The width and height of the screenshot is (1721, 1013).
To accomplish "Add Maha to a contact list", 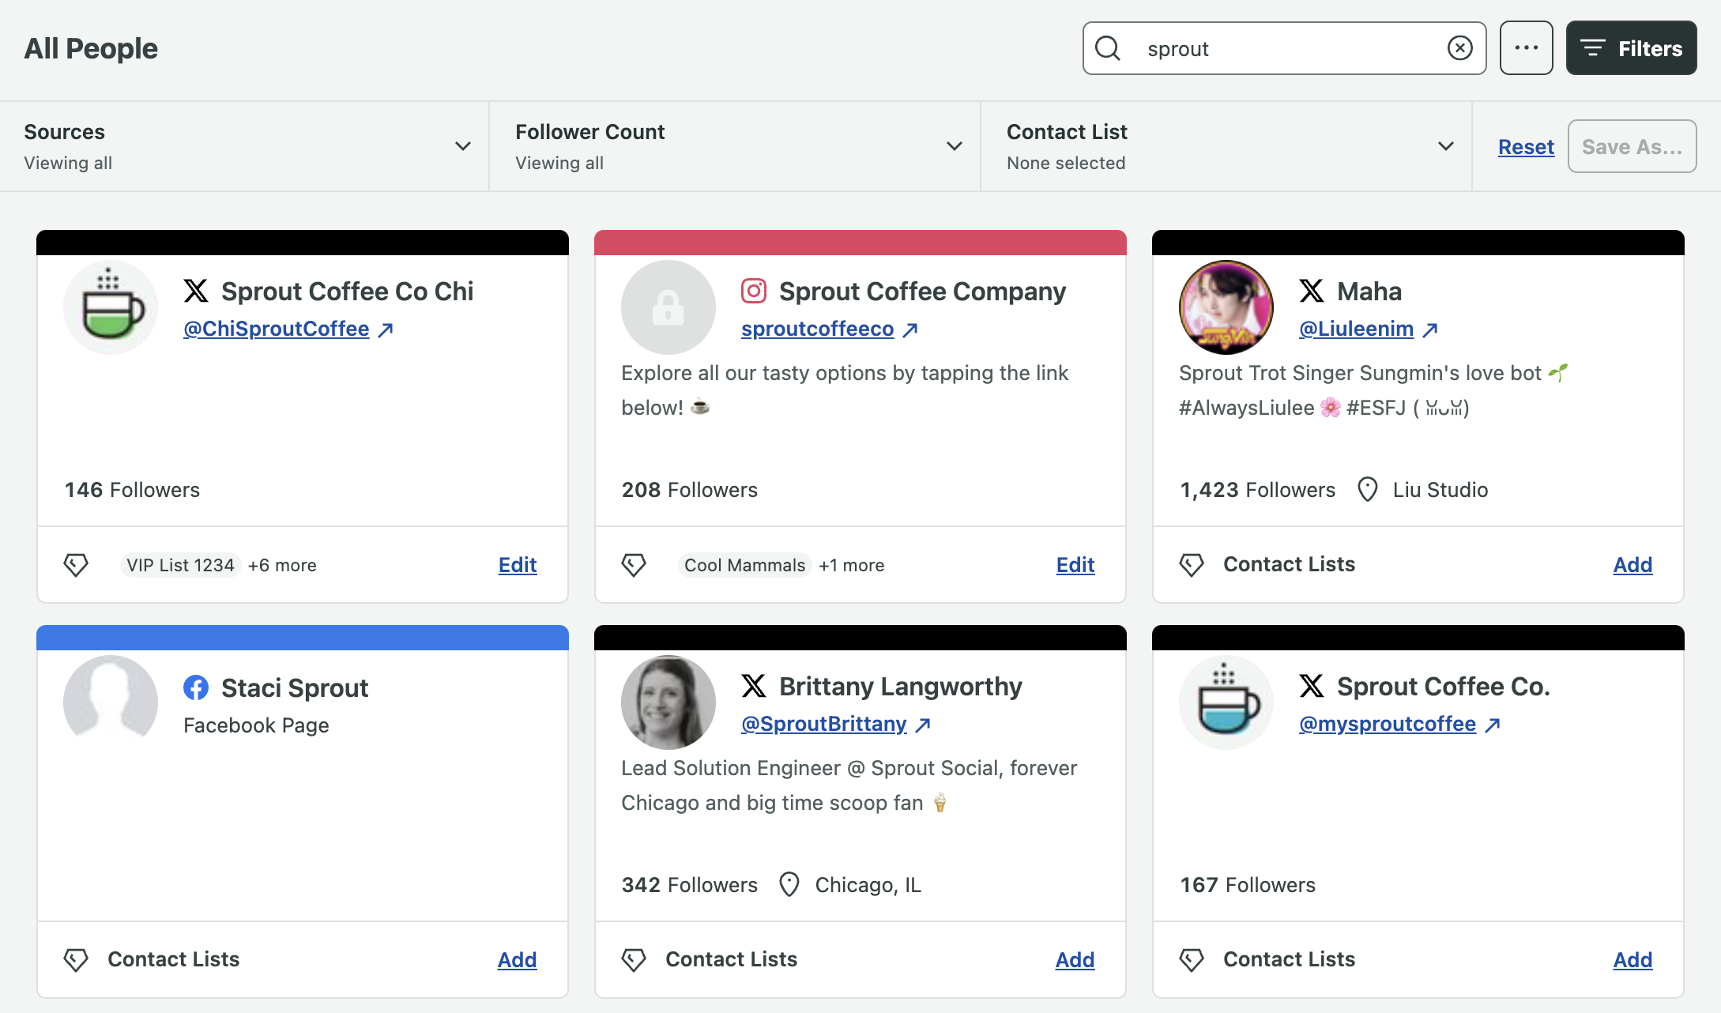I will coord(1633,565).
